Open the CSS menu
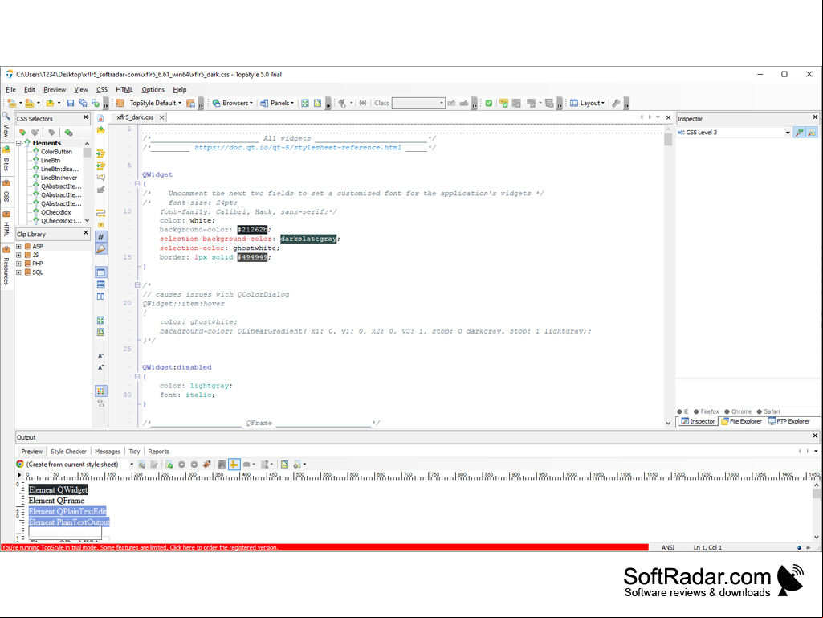This screenshot has width=823, height=618. (102, 90)
